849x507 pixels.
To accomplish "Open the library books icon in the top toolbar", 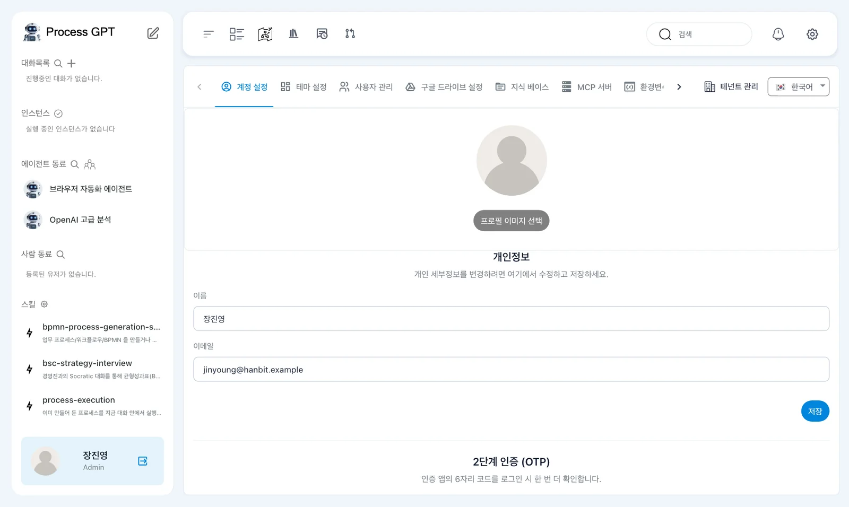I will (x=293, y=34).
